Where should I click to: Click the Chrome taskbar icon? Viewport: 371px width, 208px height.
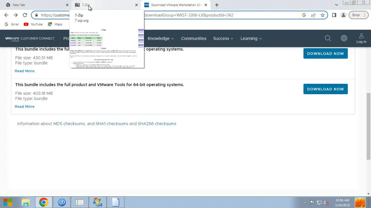(x=44, y=202)
